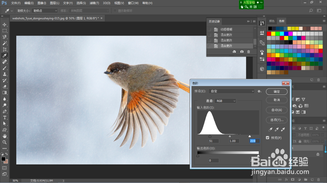327x183 pixels.
Task: Open the 滤镜(T) menu
Action: 94,3
